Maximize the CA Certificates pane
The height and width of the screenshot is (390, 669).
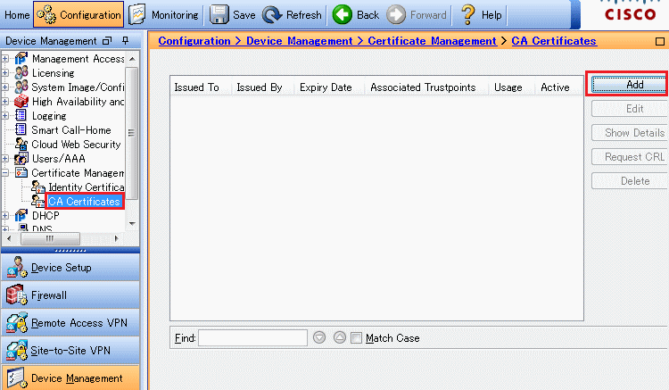tap(659, 41)
